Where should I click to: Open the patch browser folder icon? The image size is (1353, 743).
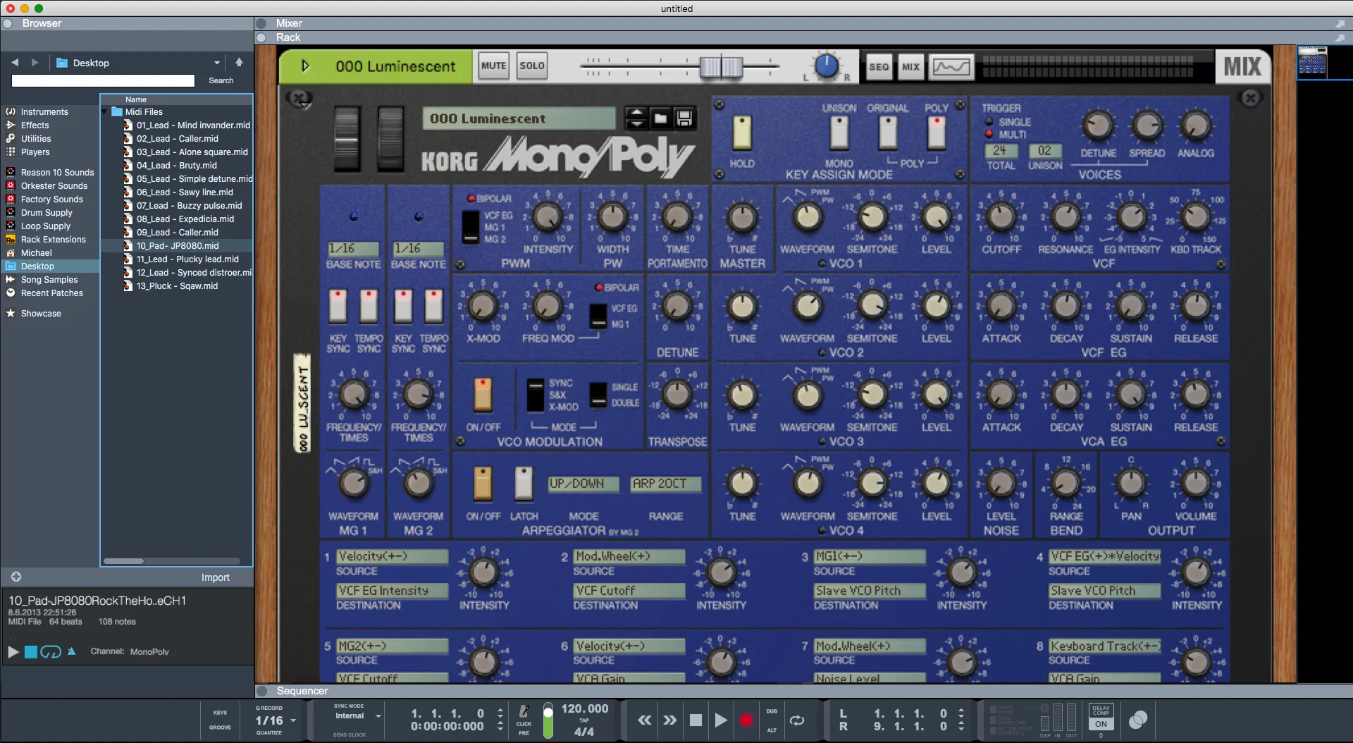tap(660, 118)
